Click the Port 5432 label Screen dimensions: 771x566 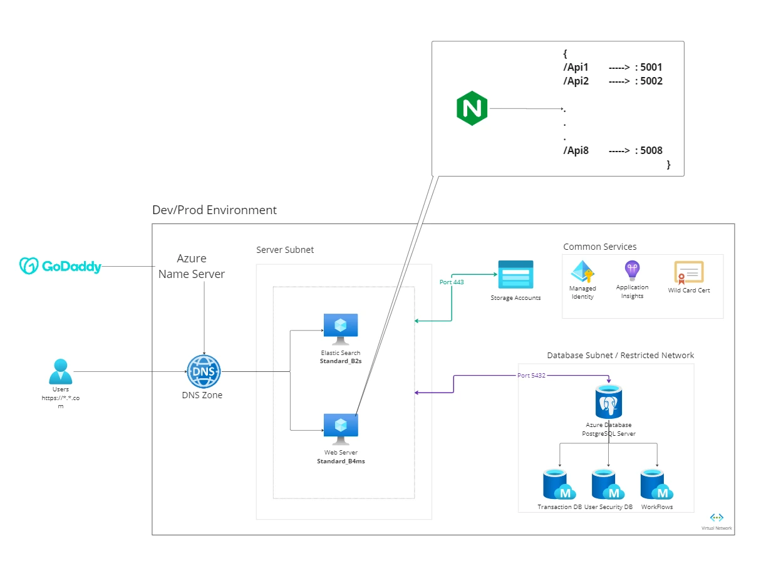point(532,376)
